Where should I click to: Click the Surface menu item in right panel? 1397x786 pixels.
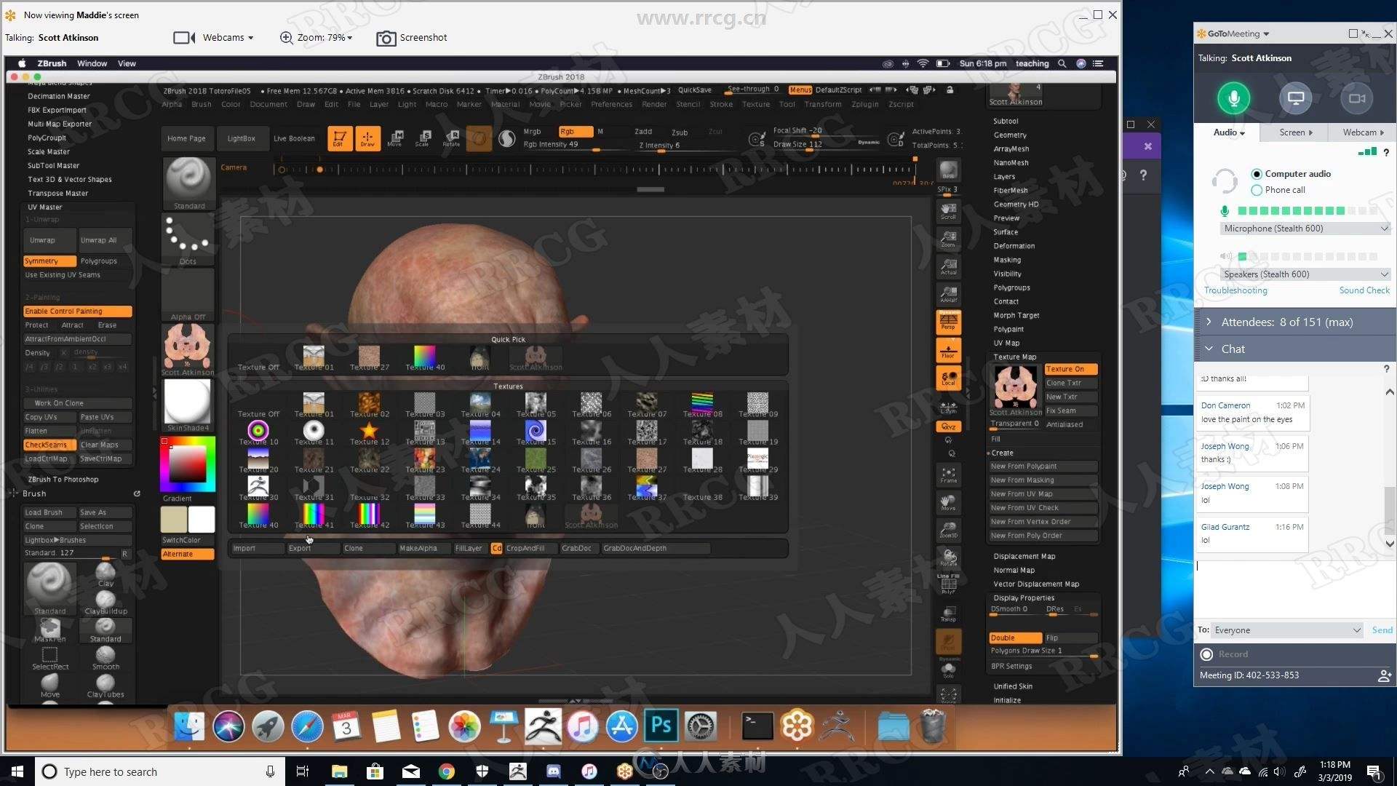tap(1005, 231)
